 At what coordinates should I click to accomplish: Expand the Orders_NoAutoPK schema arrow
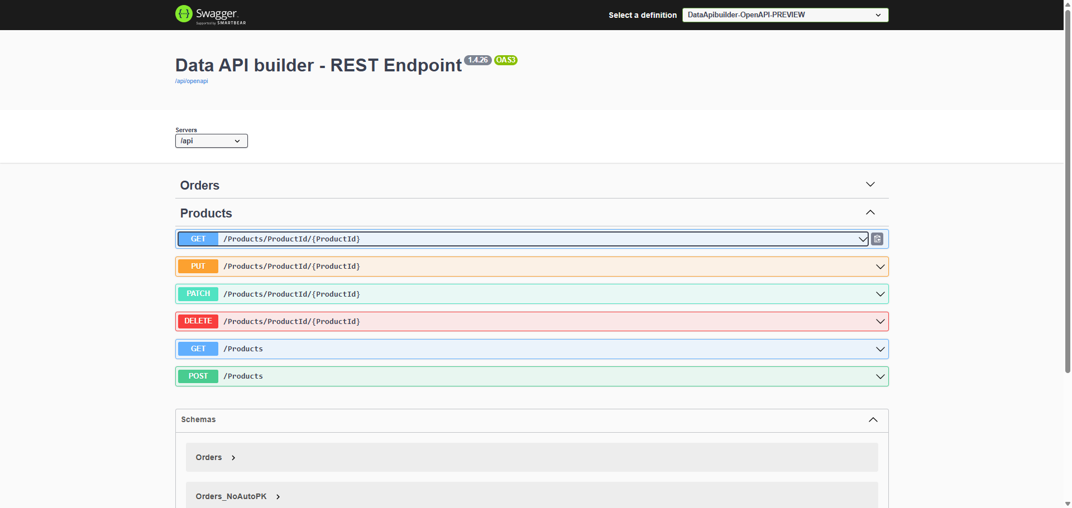pos(278,497)
